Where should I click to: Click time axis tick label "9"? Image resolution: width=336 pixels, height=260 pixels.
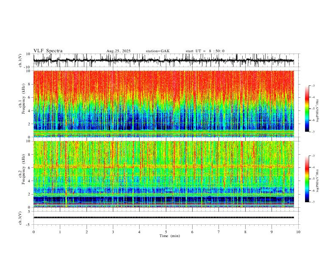[x=272, y=232]
